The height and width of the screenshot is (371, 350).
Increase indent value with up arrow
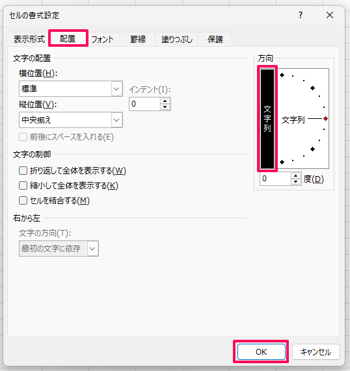(165, 101)
